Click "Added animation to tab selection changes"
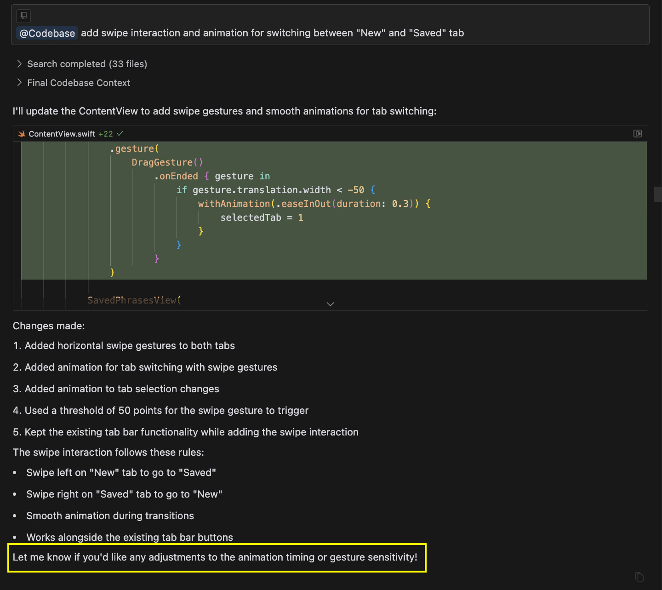 click(122, 389)
